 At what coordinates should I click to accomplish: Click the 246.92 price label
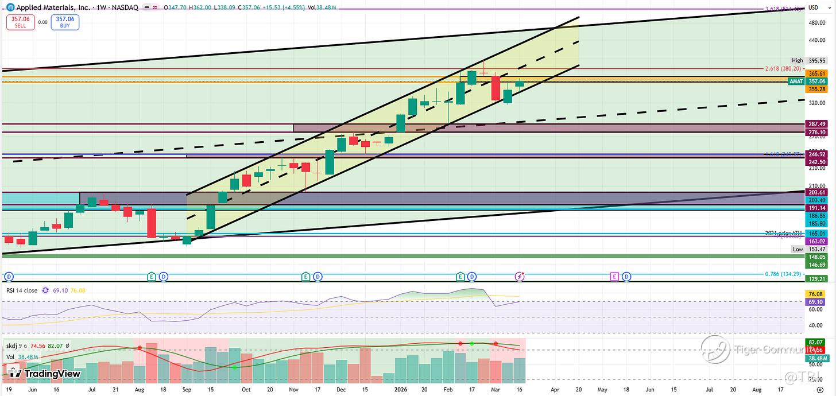(x=816, y=154)
